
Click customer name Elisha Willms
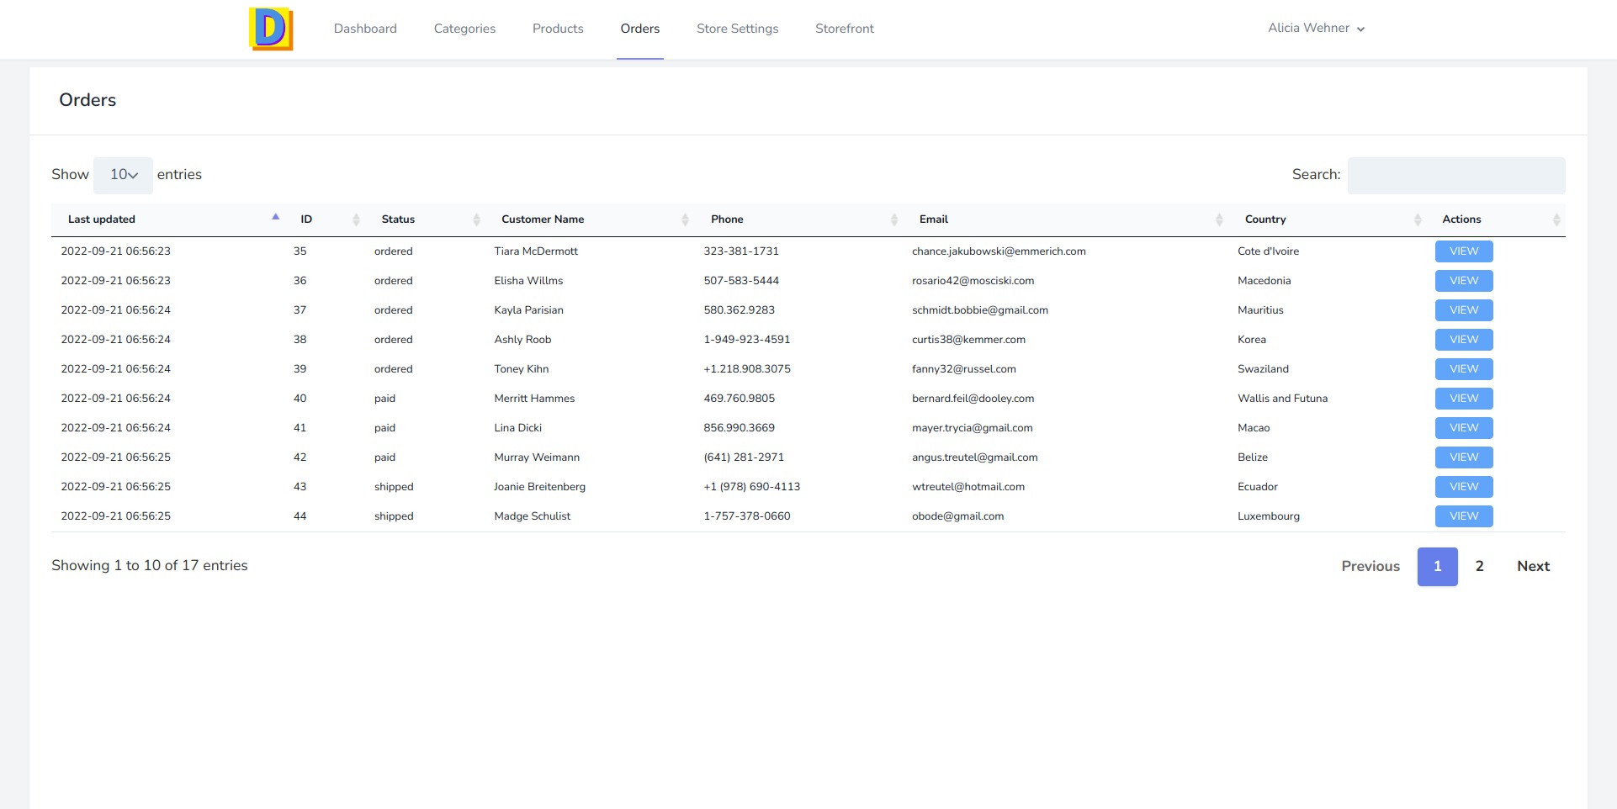pos(528,281)
